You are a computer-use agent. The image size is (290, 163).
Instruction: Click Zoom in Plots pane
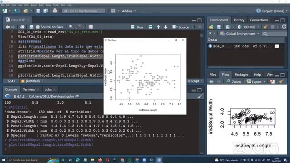tap(234, 81)
